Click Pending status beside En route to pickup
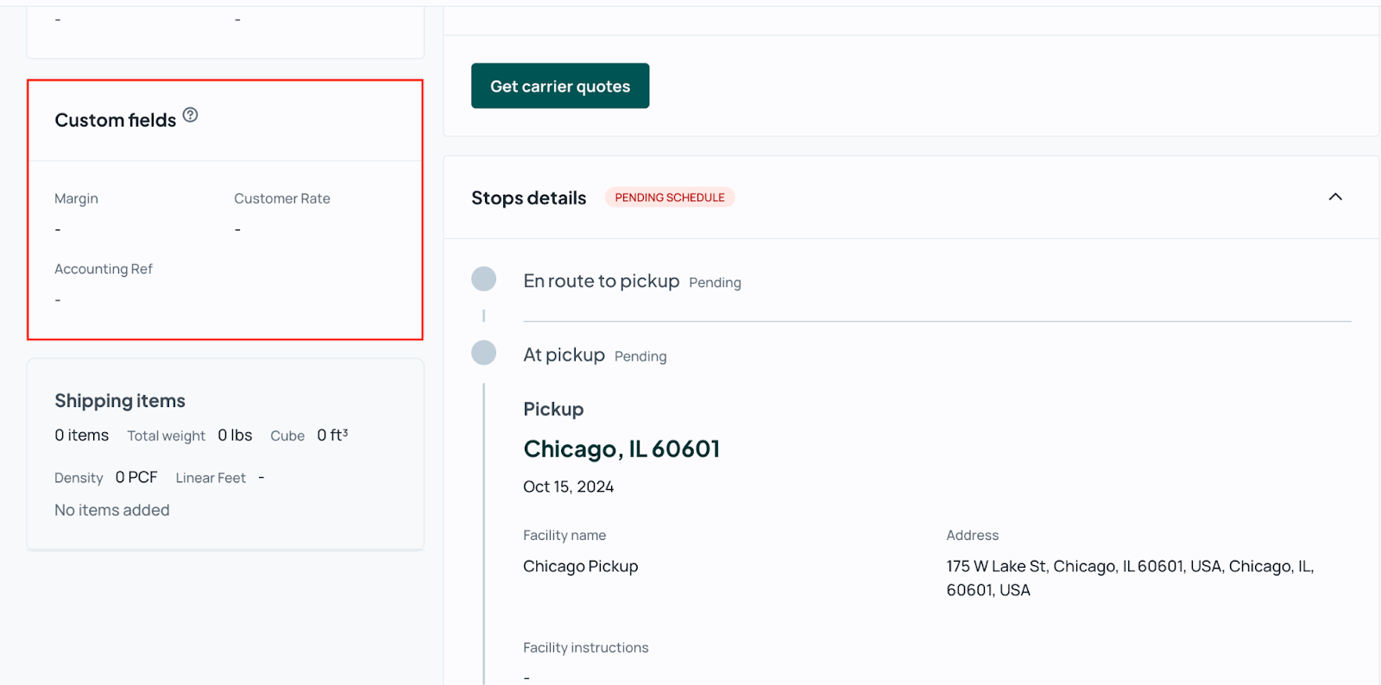The image size is (1381, 685). [716, 283]
